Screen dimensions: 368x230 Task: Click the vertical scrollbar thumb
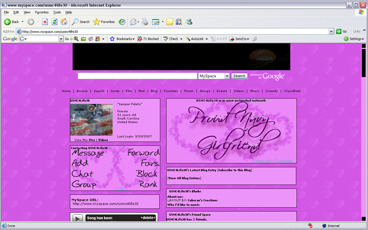(x=364, y=63)
